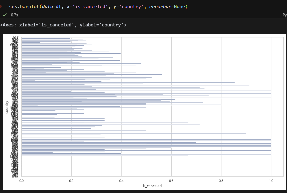Click the 0.2 x-axis tick label

click(71, 181)
